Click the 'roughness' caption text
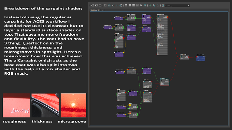 (x=14, y=122)
